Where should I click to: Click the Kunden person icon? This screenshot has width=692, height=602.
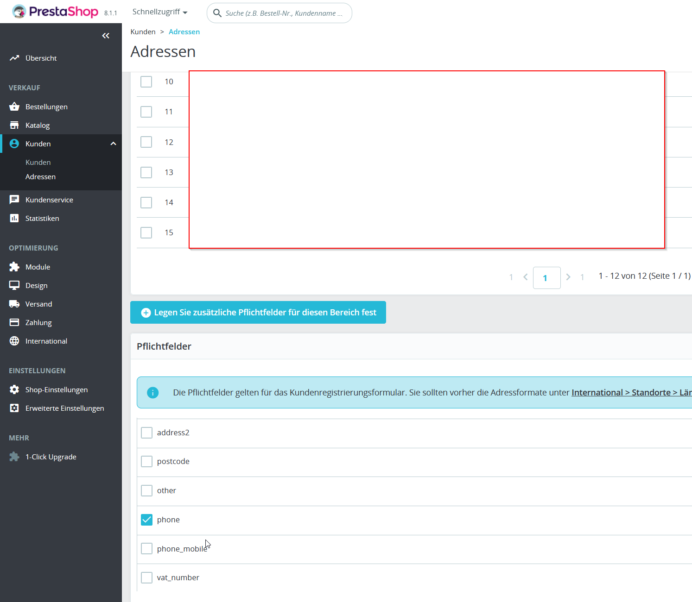(14, 144)
